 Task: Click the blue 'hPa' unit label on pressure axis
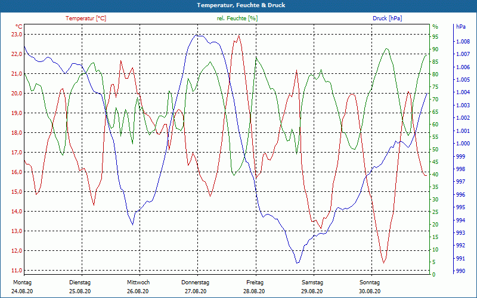pos(461,26)
